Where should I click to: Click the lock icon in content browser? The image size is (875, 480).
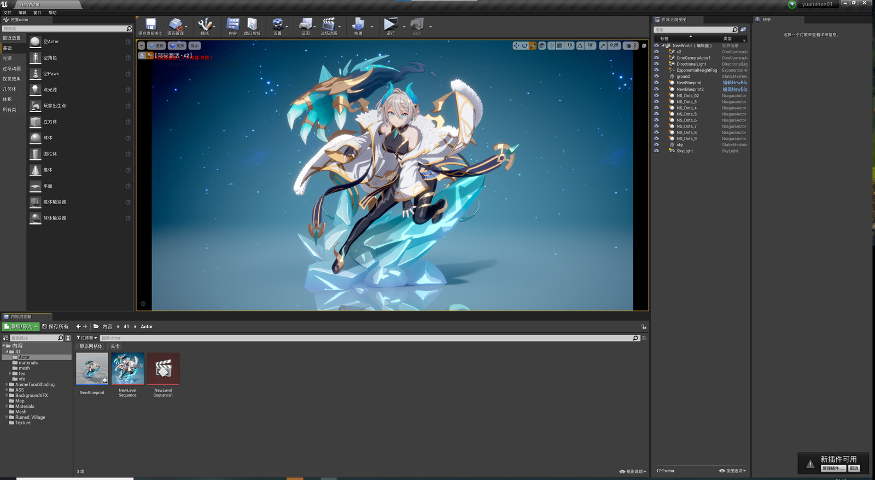pyautogui.click(x=644, y=327)
